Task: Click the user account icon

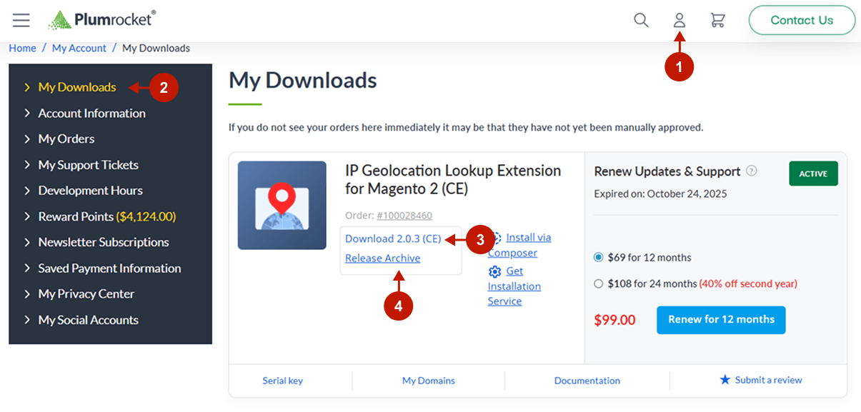Action: tap(679, 21)
